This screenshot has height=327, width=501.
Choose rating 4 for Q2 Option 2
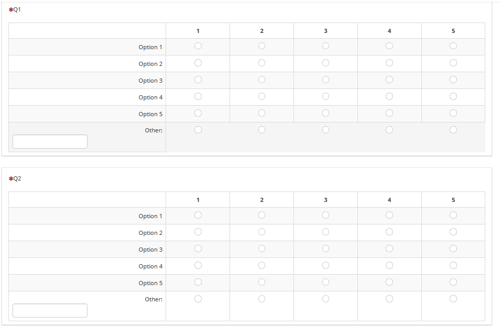[389, 232]
